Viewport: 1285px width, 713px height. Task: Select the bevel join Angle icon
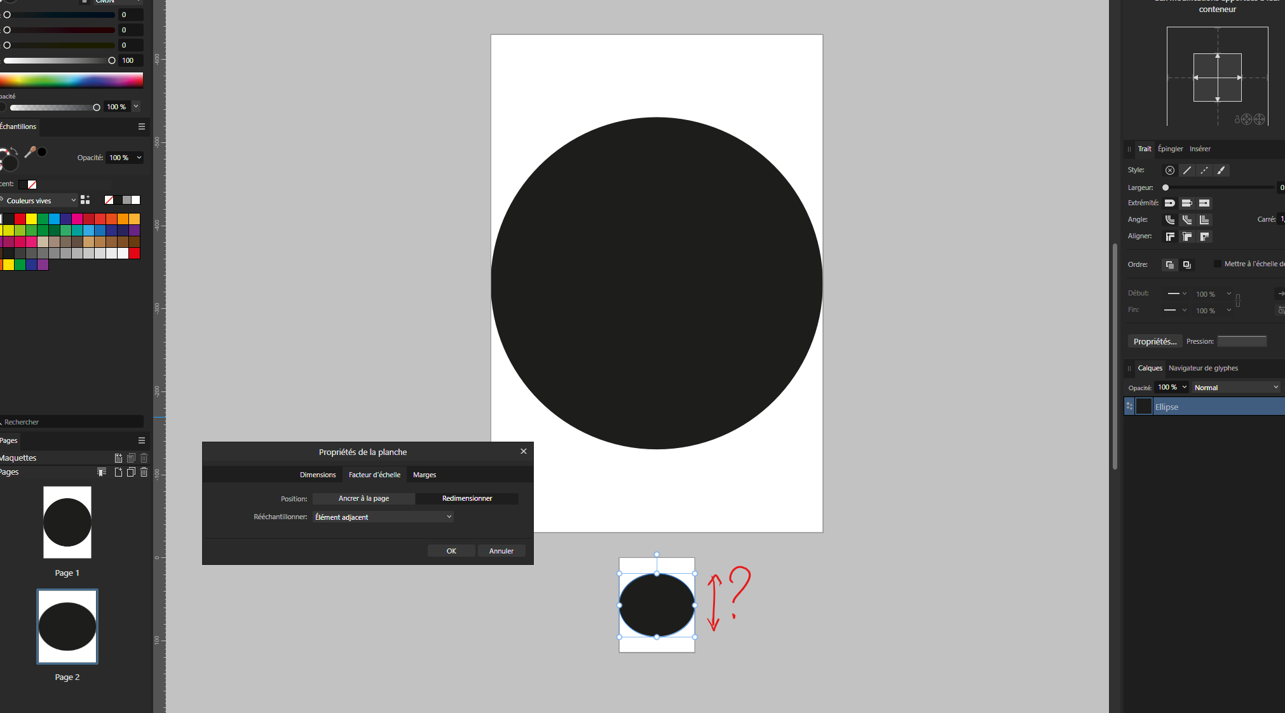[1186, 220]
